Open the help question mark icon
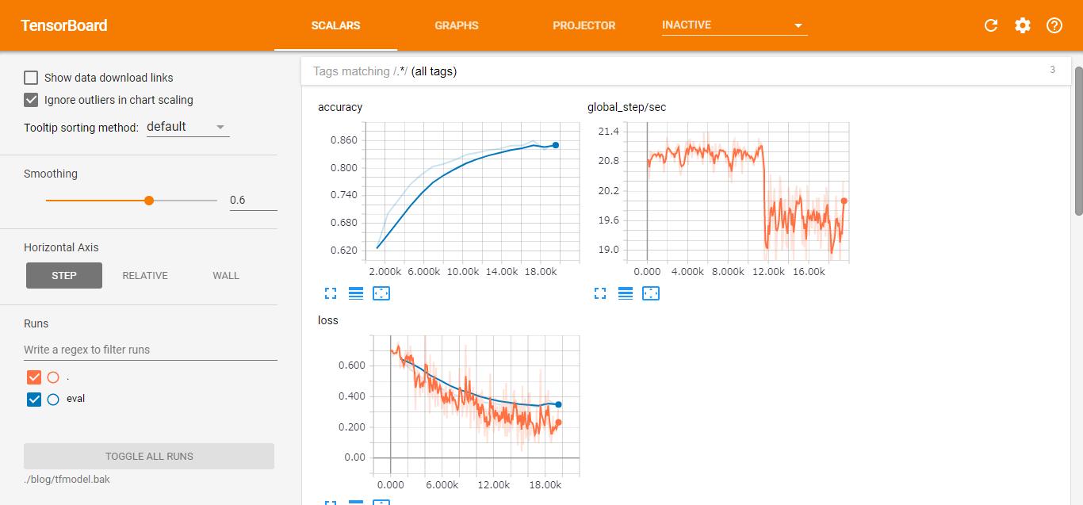Image resolution: width=1083 pixels, height=505 pixels. [x=1054, y=25]
